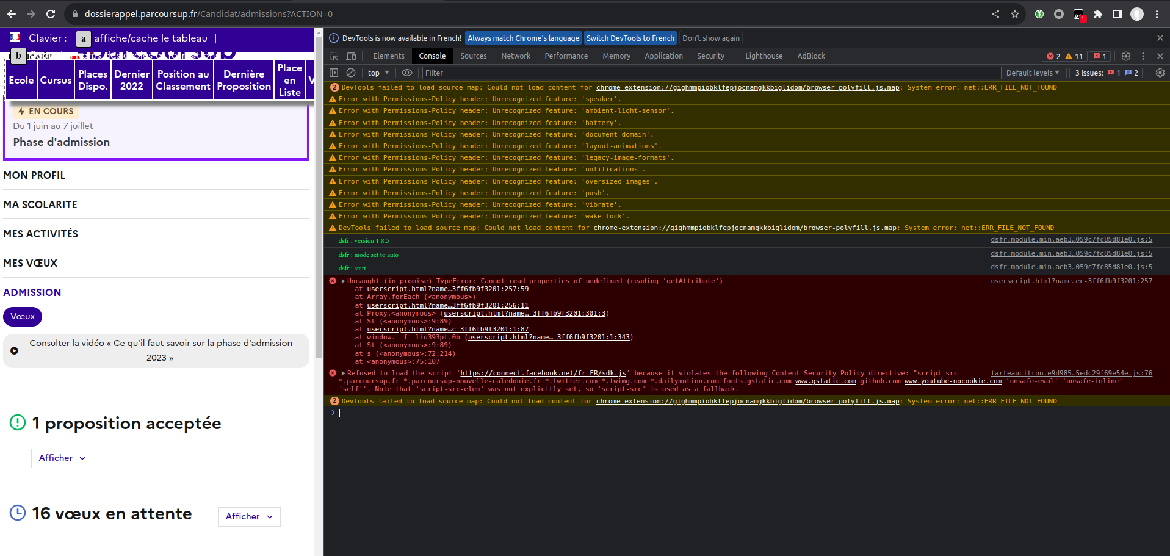Toggle the device toolbar in DevTools
Screen dimensions: 1170x556
click(x=351, y=56)
